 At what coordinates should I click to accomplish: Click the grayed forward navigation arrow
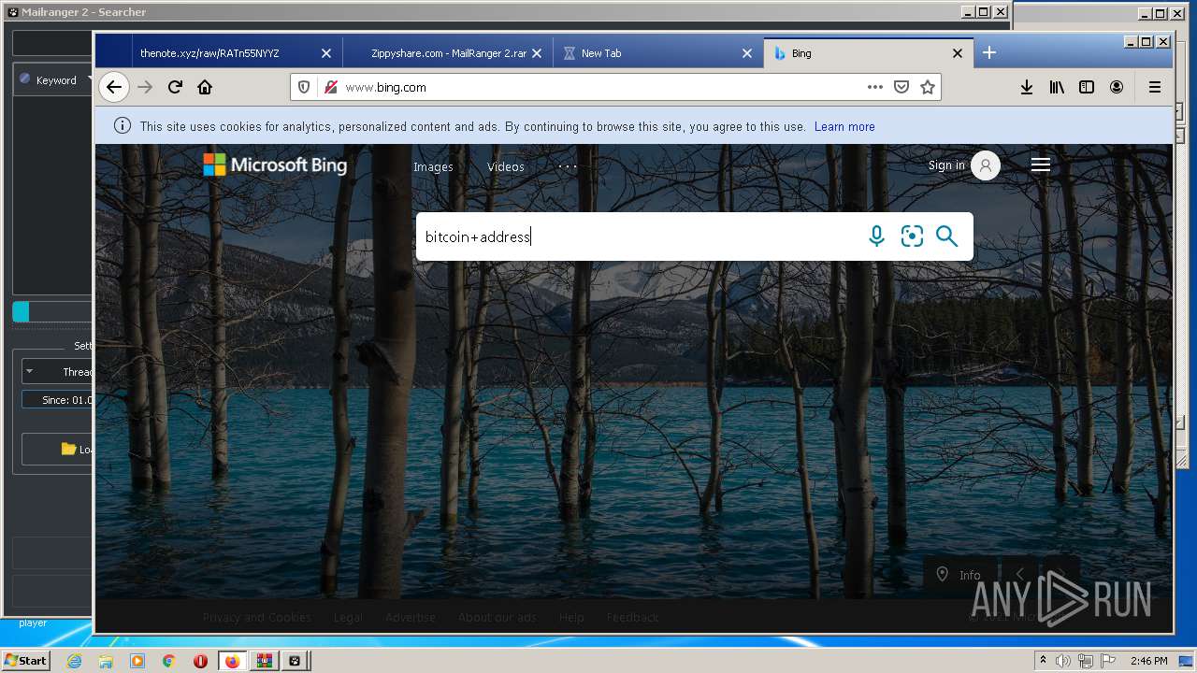click(x=145, y=87)
